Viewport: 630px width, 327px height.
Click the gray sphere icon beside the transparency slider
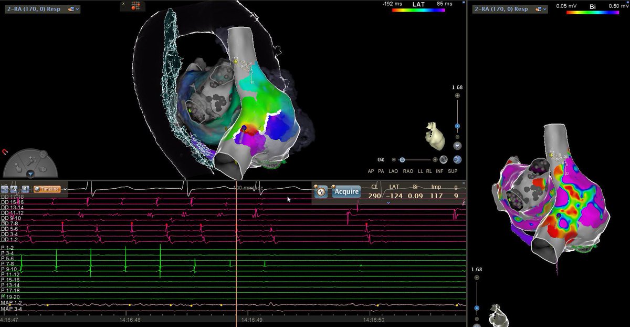444,160
